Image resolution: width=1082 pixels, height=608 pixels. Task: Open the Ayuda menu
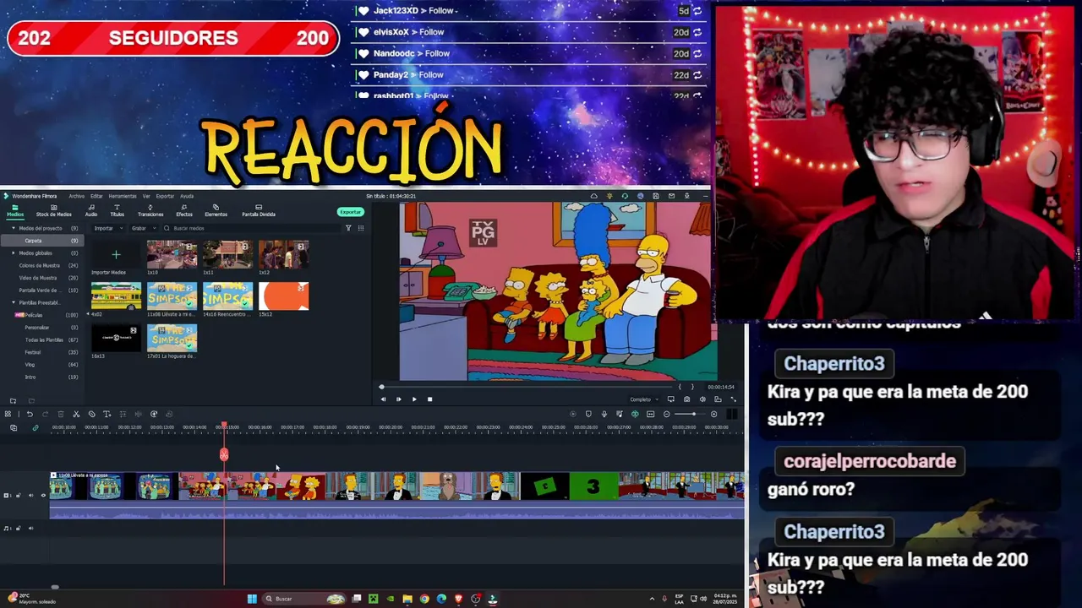[x=187, y=196]
